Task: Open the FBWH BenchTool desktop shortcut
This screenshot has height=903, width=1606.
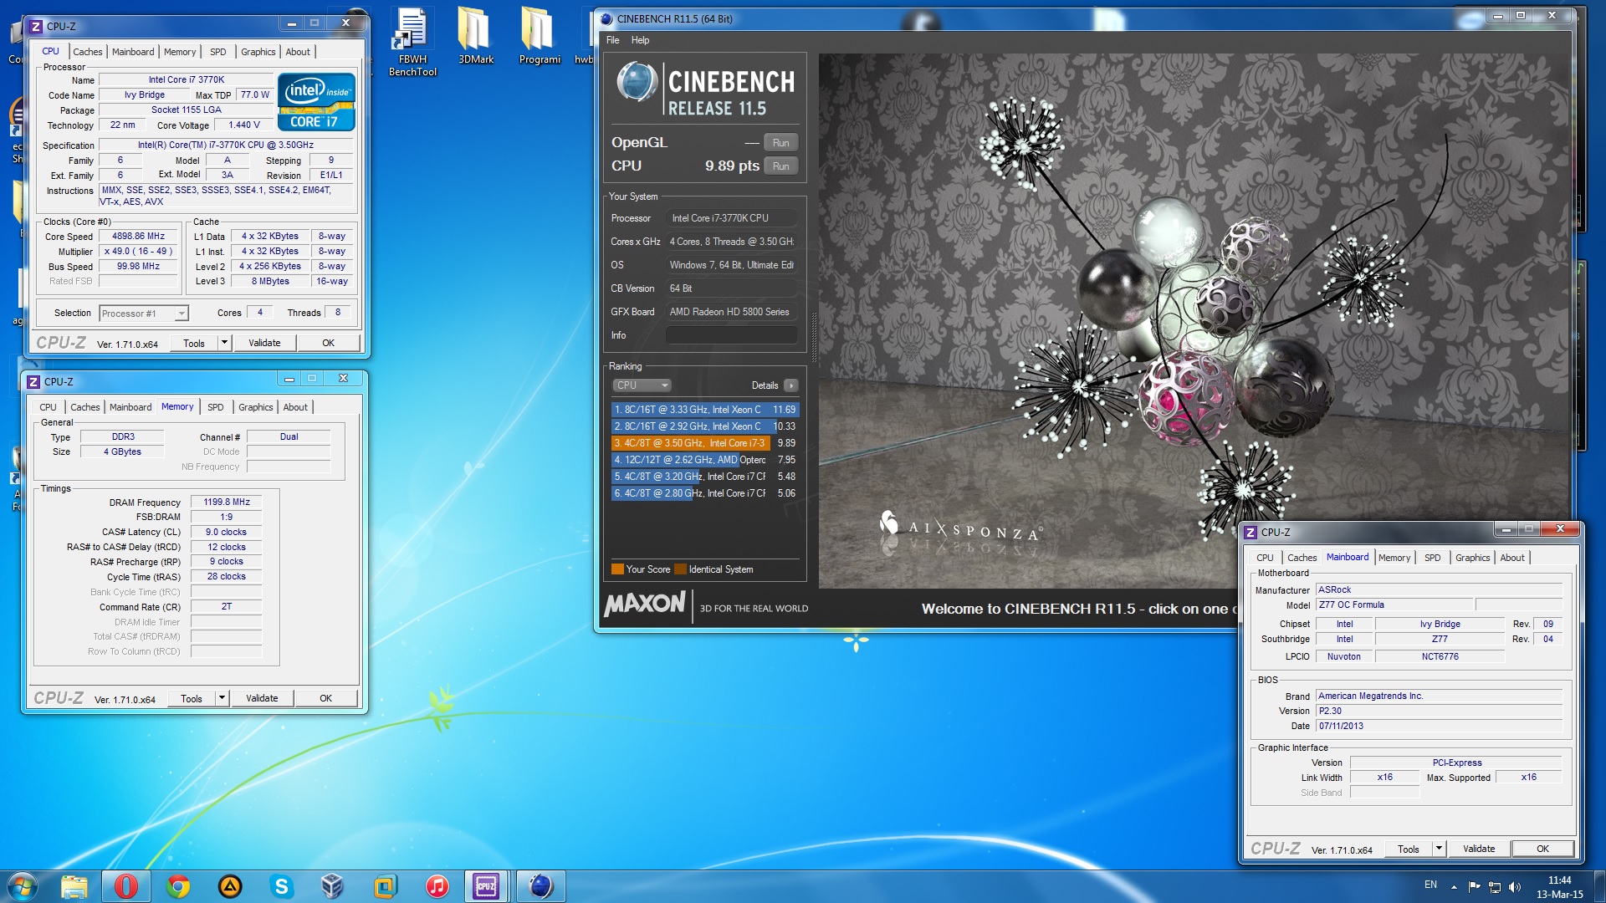Action: 412,42
